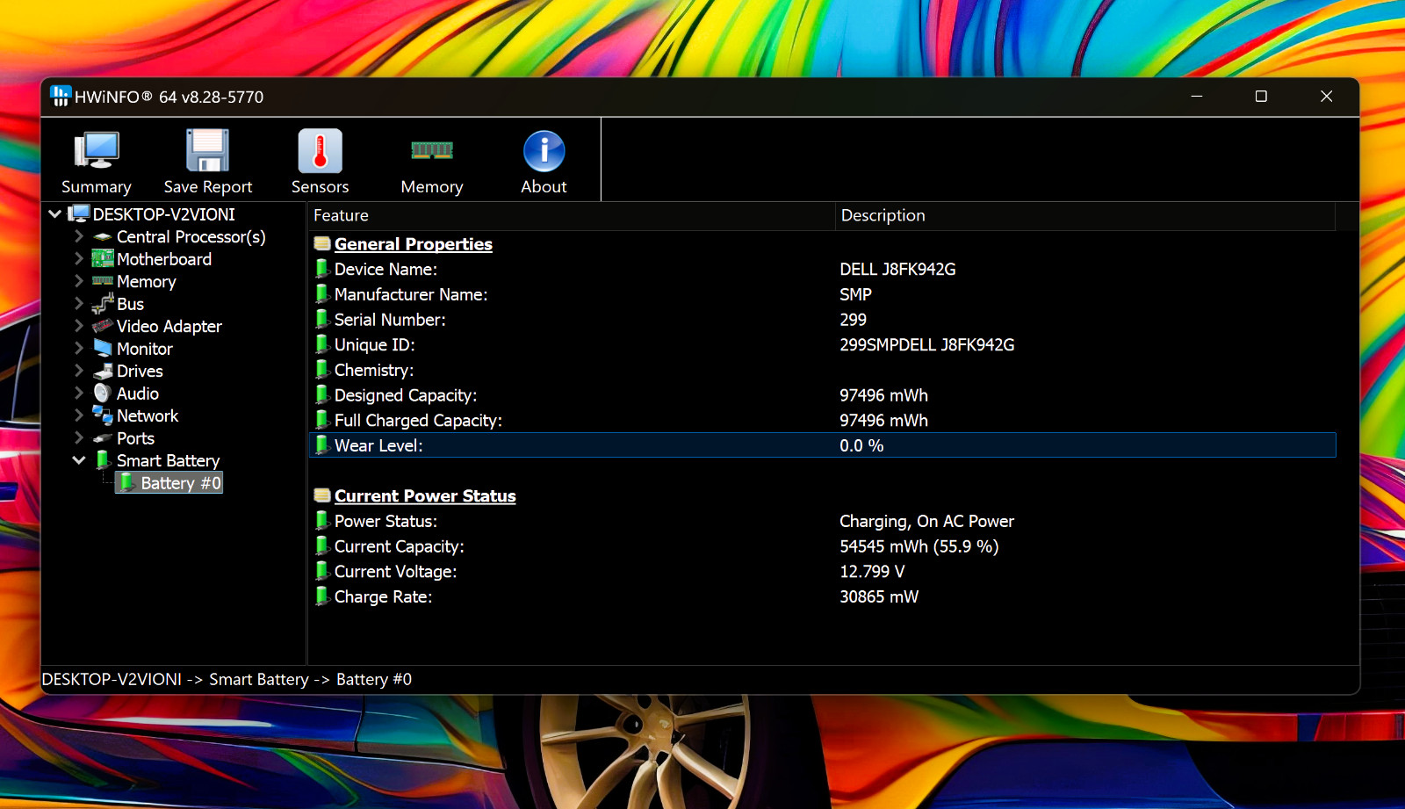Image resolution: width=1405 pixels, height=809 pixels.
Task: Select the Network icon in tree
Action: click(x=103, y=415)
